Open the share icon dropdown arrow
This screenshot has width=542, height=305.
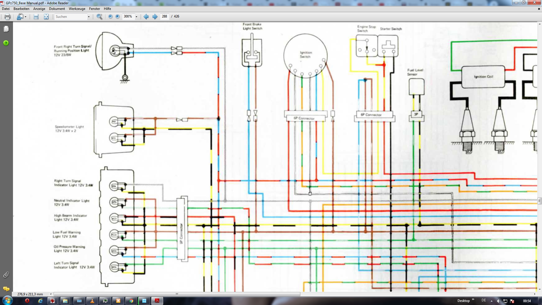pyautogui.click(x=25, y=17)
